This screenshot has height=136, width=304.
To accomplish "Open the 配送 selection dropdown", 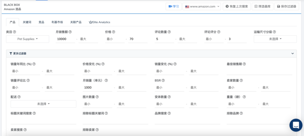I will coord(43,104).
